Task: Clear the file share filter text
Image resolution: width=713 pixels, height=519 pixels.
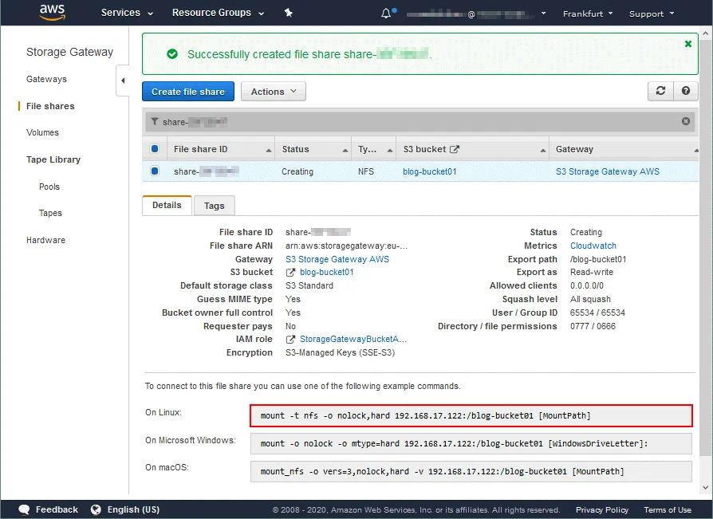Action: [686, 121]
